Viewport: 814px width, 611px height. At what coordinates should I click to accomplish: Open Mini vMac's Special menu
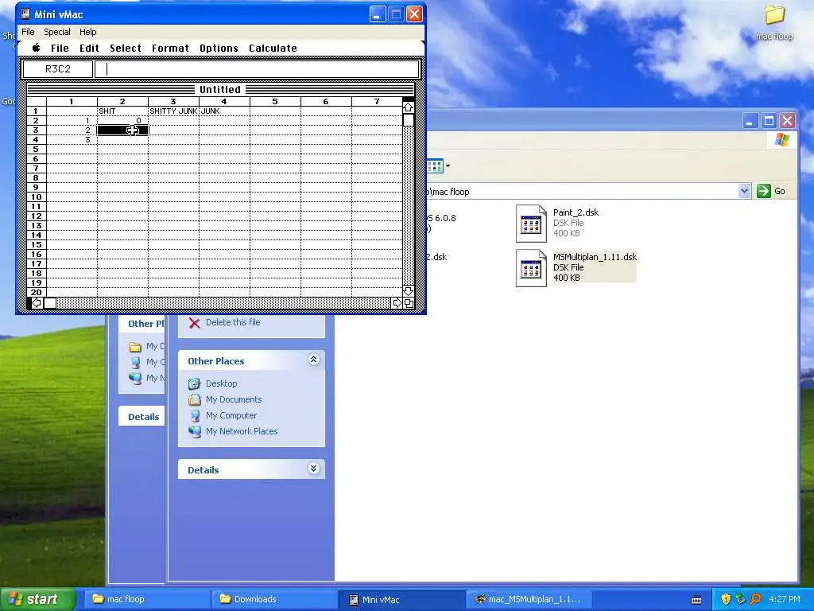pyautogui.click(x=57, y=32)
